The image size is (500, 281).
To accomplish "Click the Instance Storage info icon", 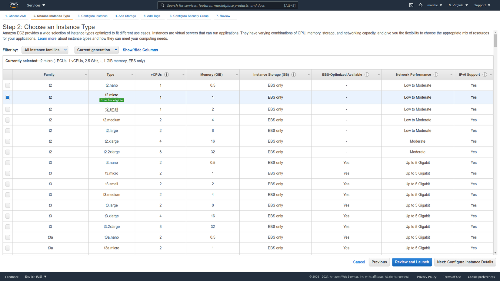I will [293, 74].
